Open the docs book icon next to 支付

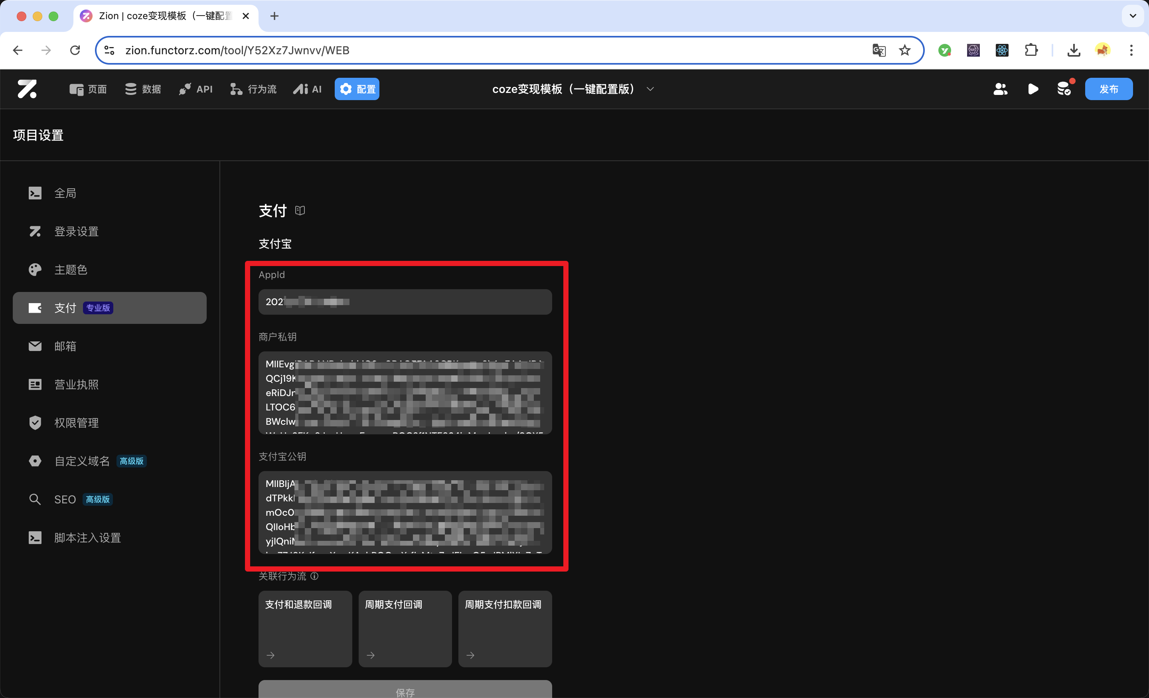pyautogui.click(x=300, y=211)
